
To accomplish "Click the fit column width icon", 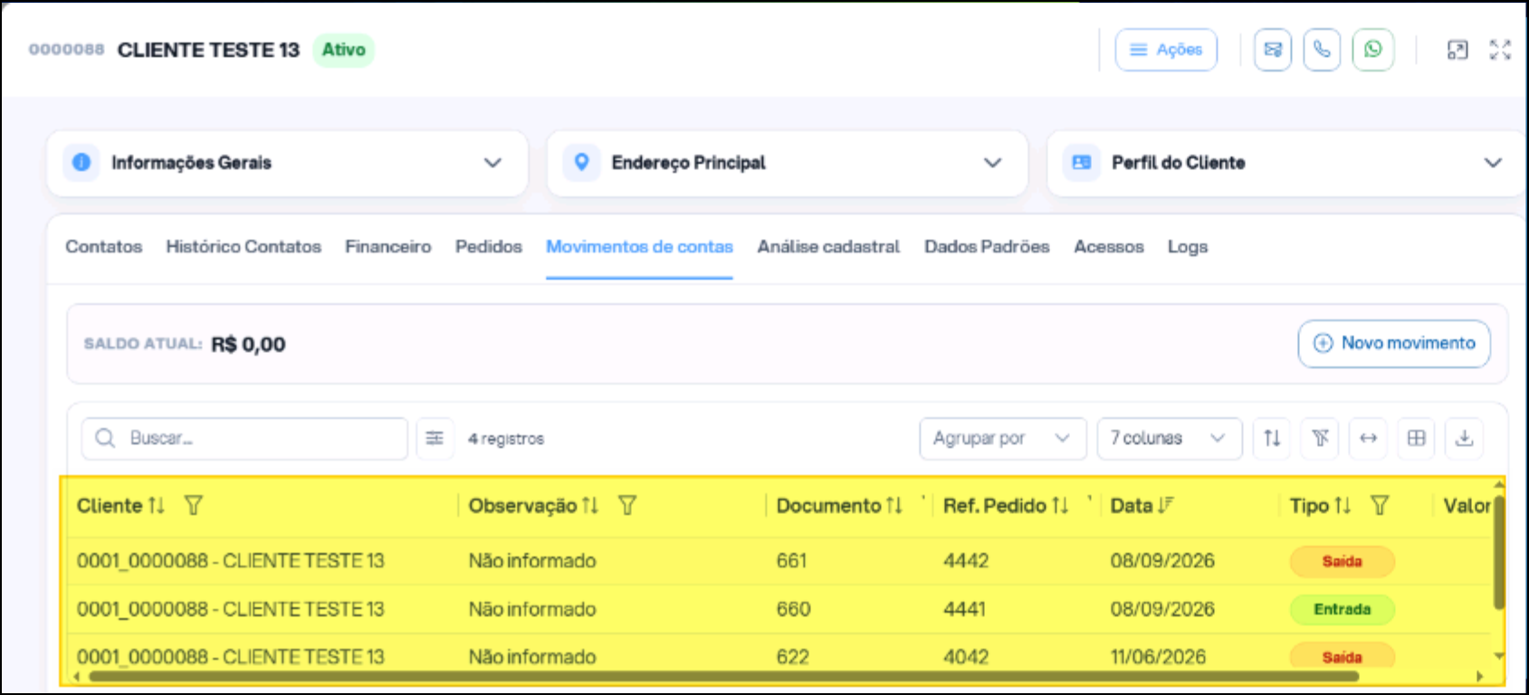I will [1369, 438].
